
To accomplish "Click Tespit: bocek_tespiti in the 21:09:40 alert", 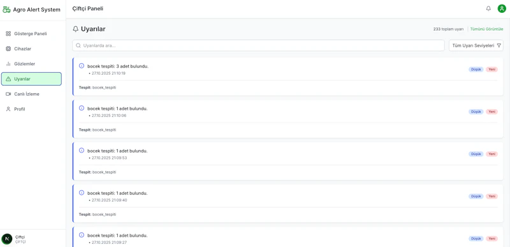I will coord(98,214).
